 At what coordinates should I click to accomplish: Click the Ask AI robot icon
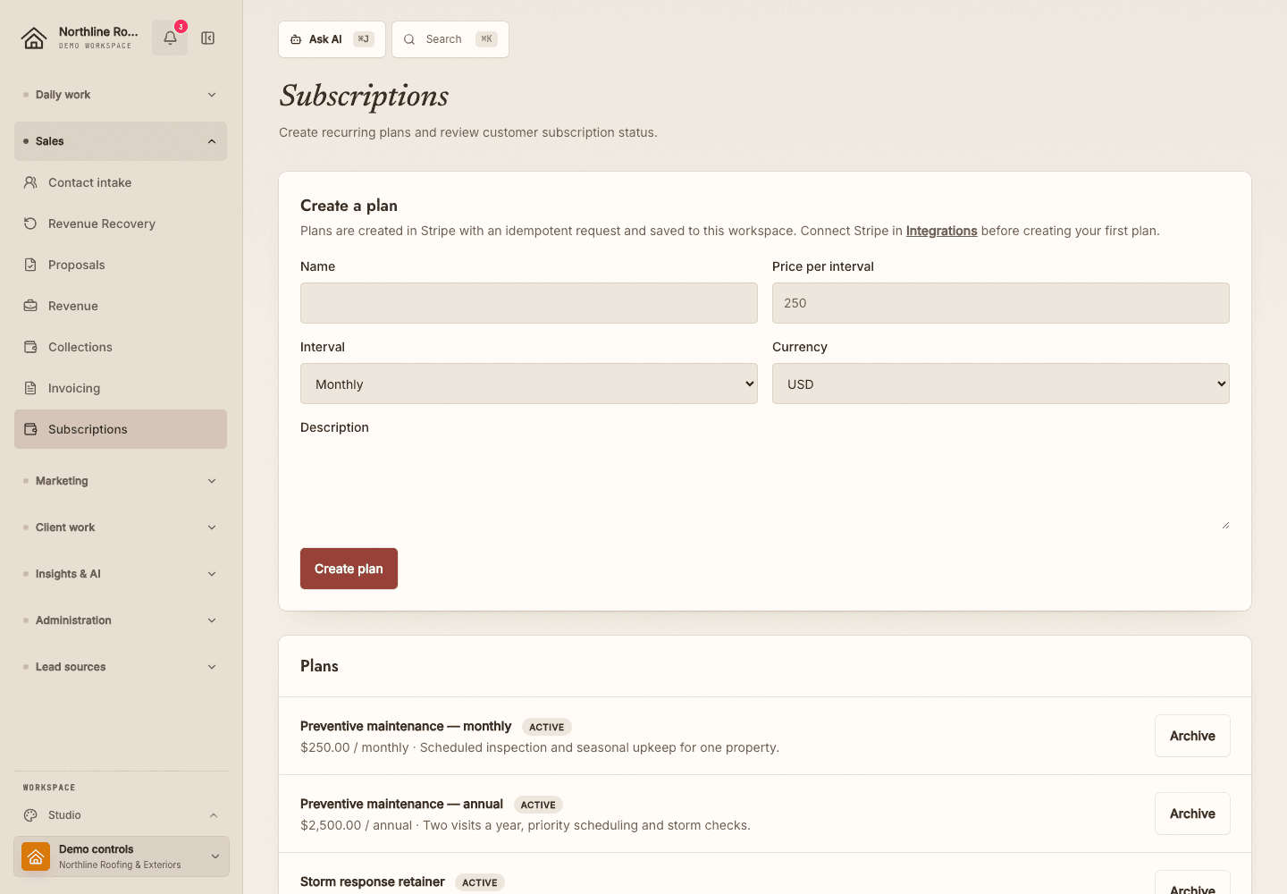296,39
